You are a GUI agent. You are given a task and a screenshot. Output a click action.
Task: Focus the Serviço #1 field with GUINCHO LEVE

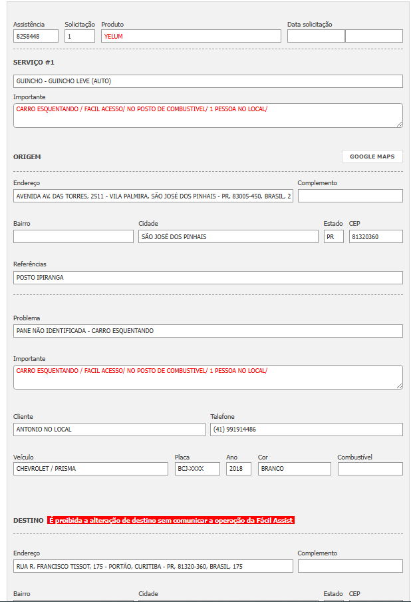(207, 81)
